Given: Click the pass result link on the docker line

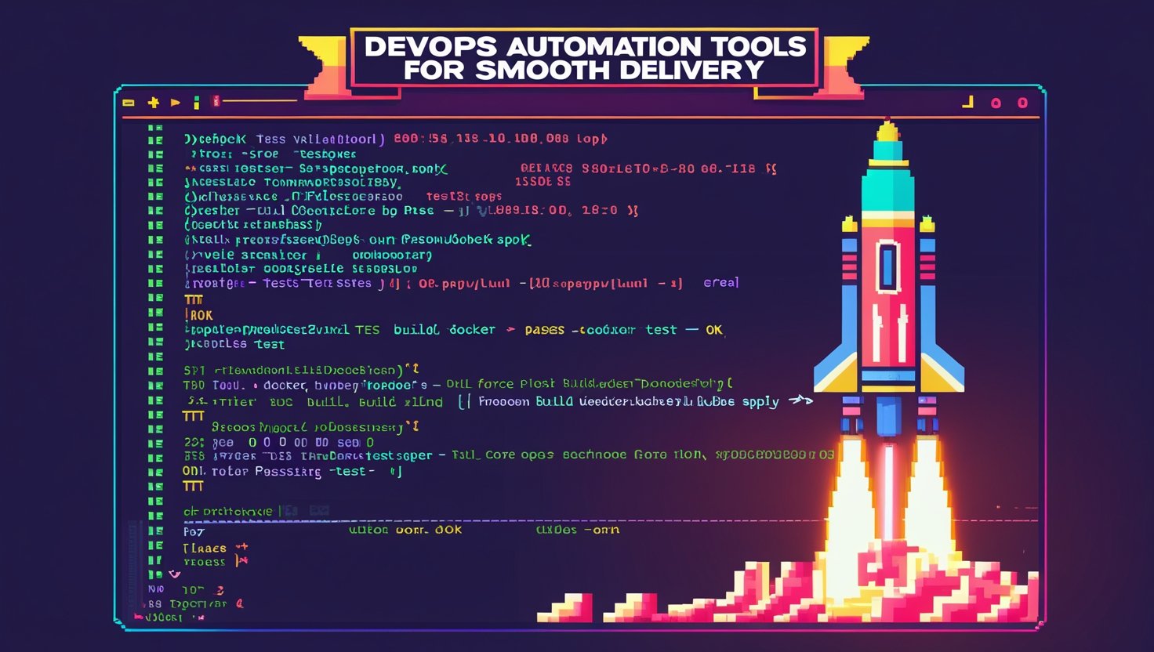Looking at the screenshot, I should 546,329.
